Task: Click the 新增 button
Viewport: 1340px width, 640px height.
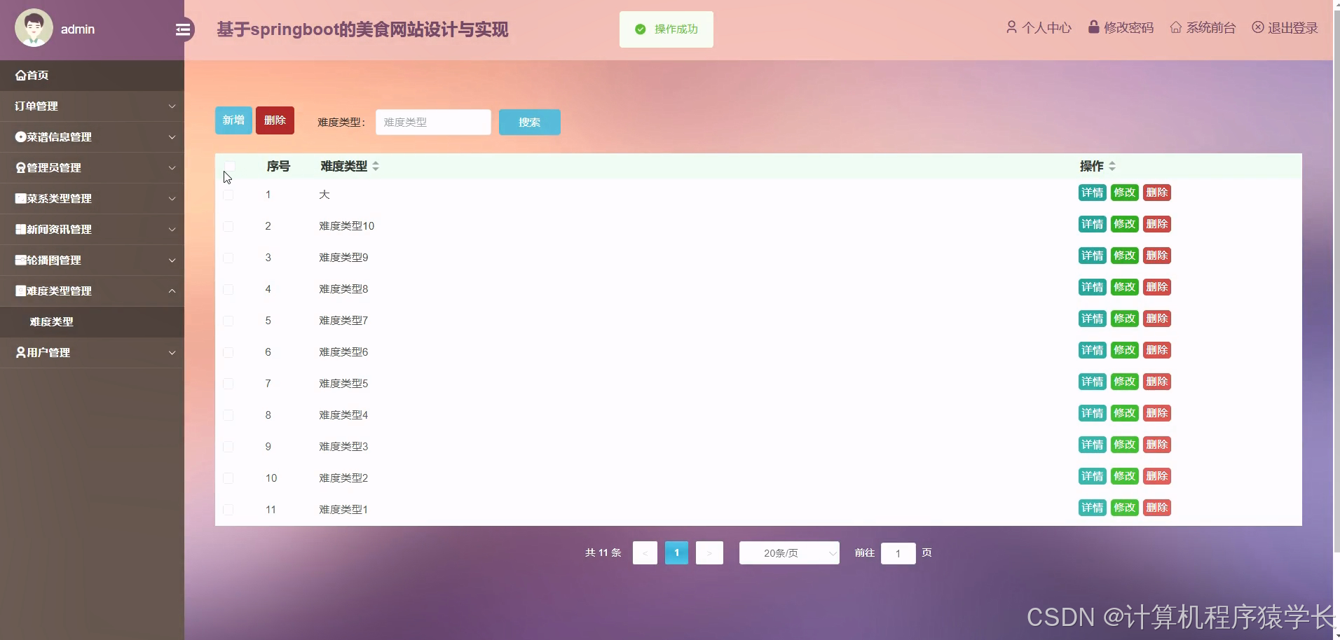Action: coord(233,120)
